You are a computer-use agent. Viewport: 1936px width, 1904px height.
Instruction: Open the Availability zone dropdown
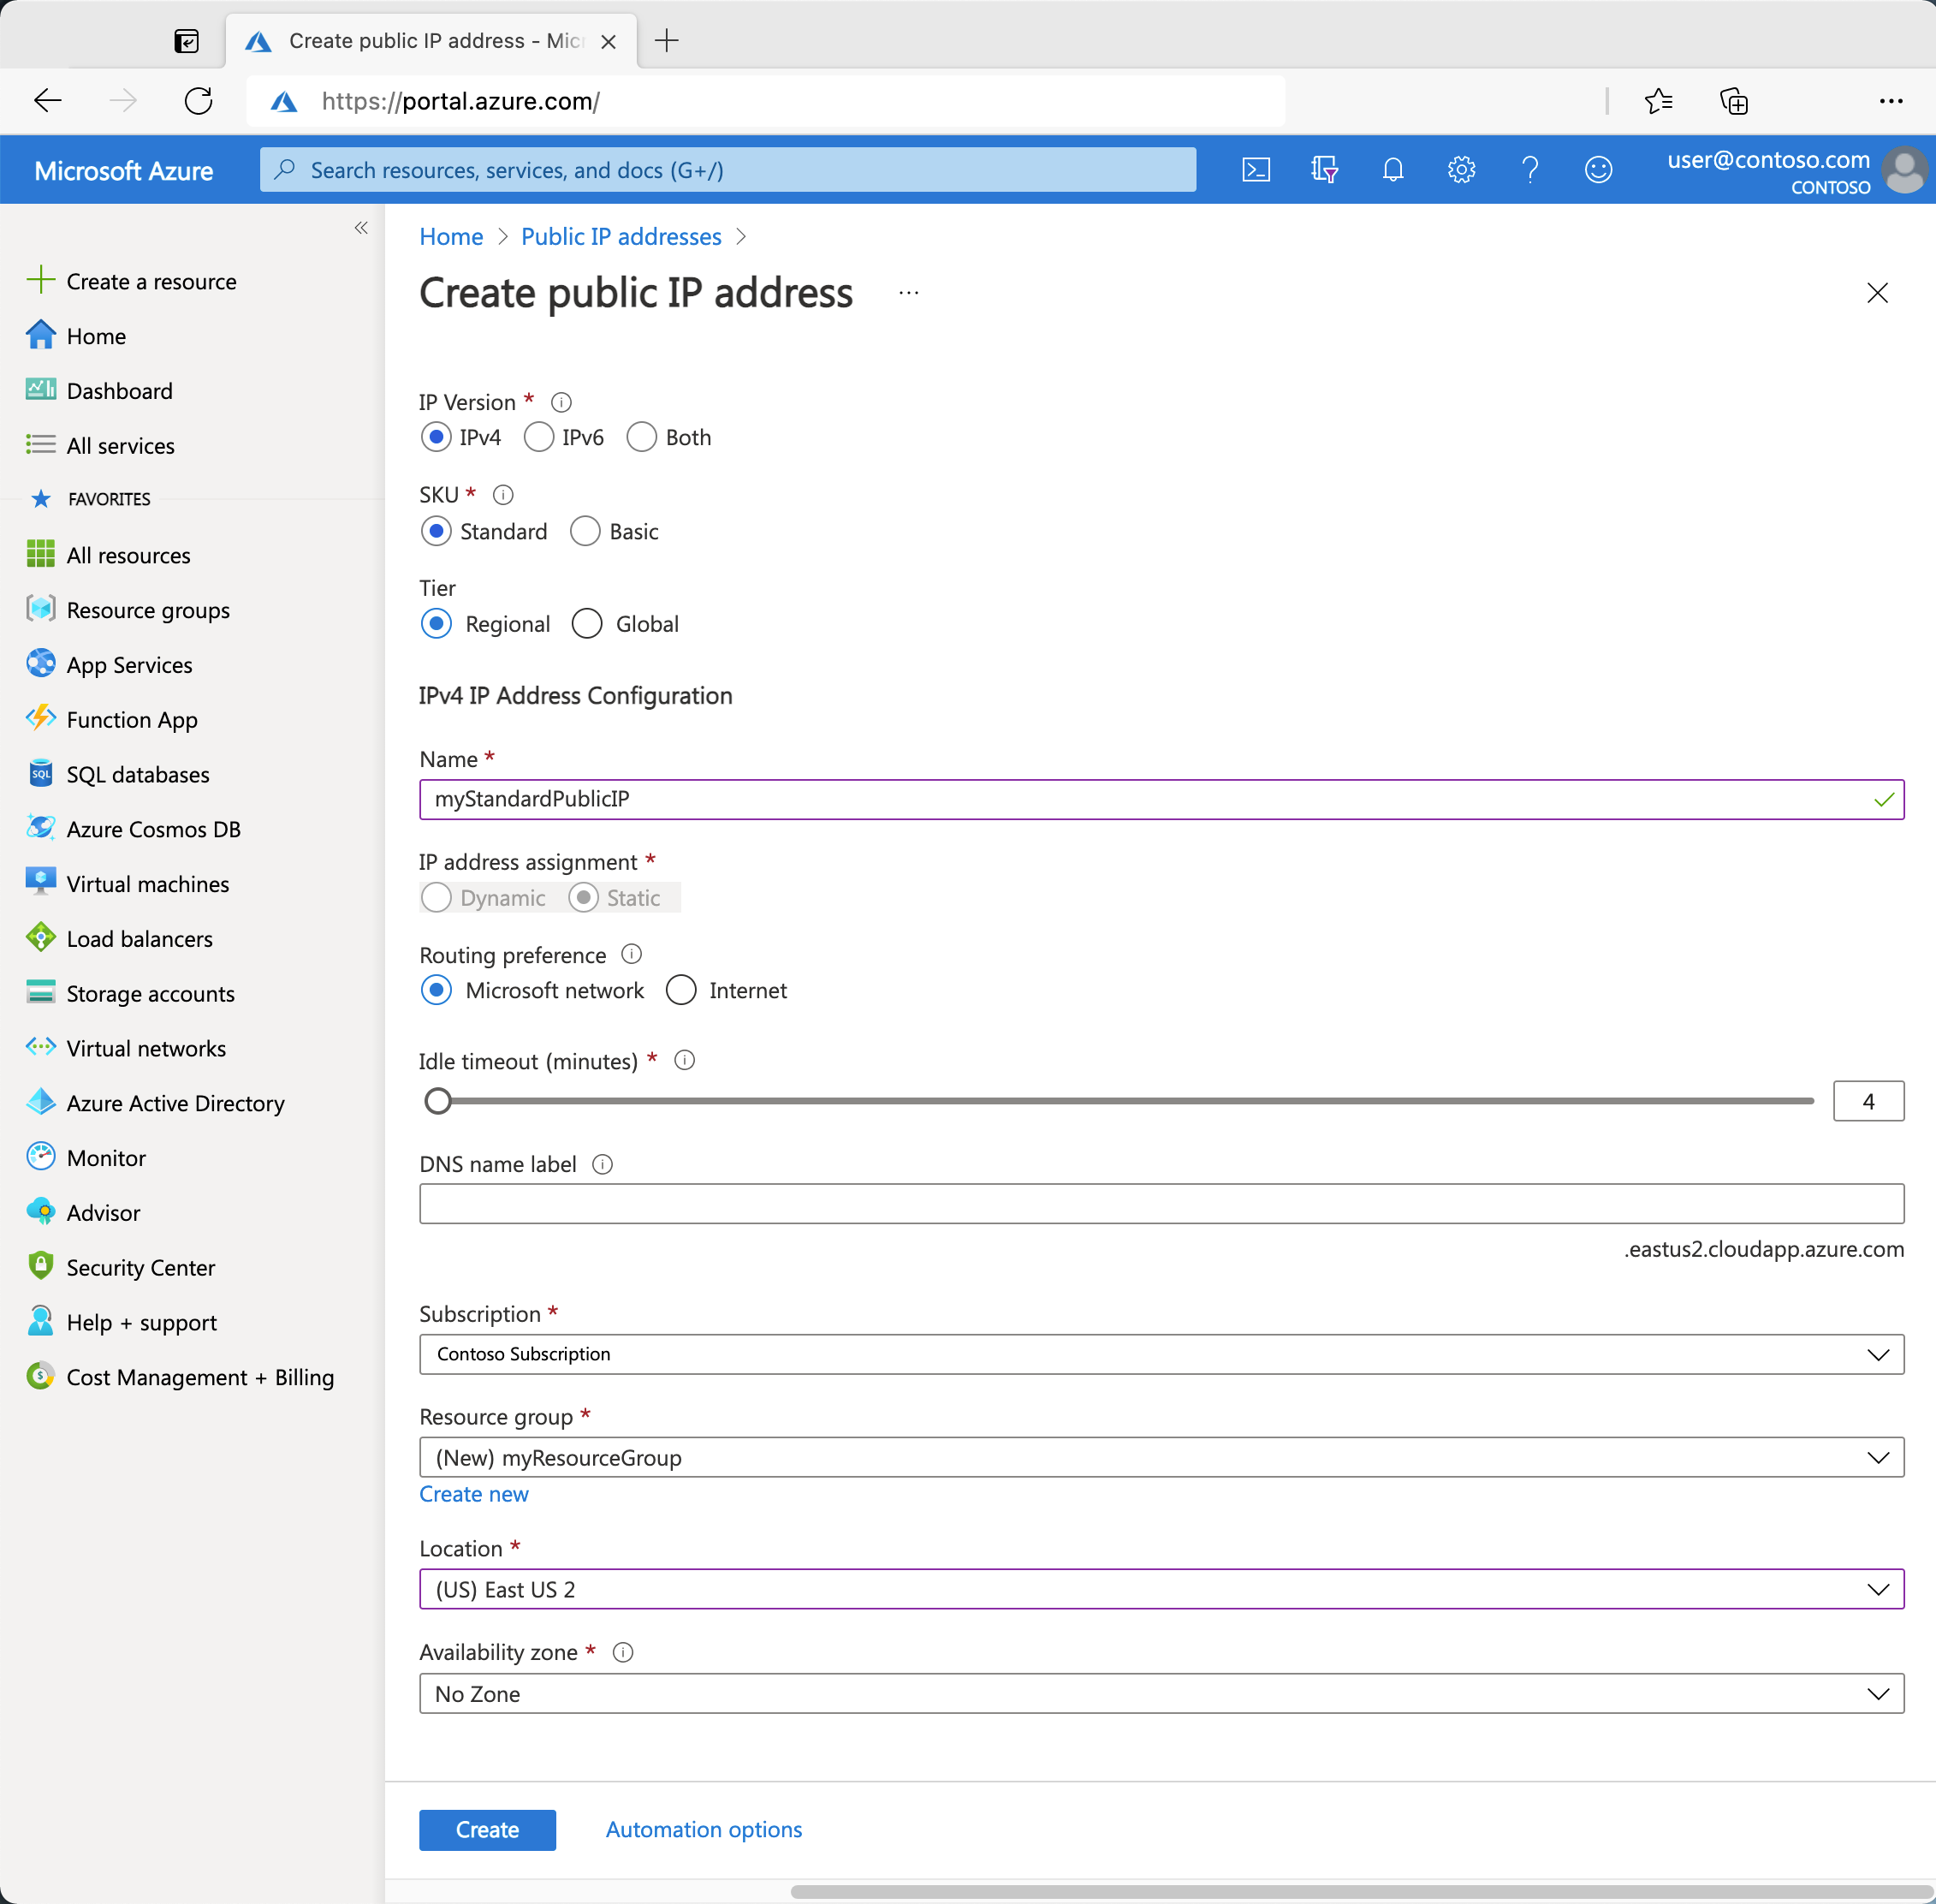[x=1161, y=1693]
